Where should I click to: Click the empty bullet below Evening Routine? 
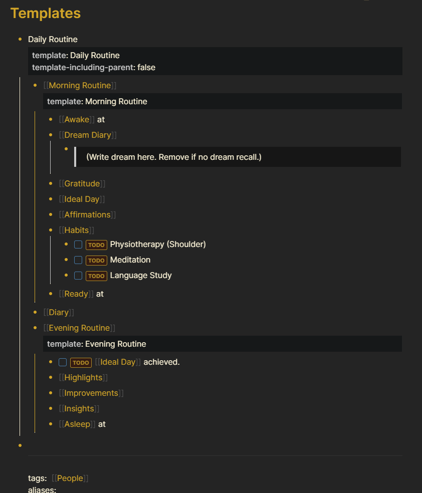coord(20,444)
